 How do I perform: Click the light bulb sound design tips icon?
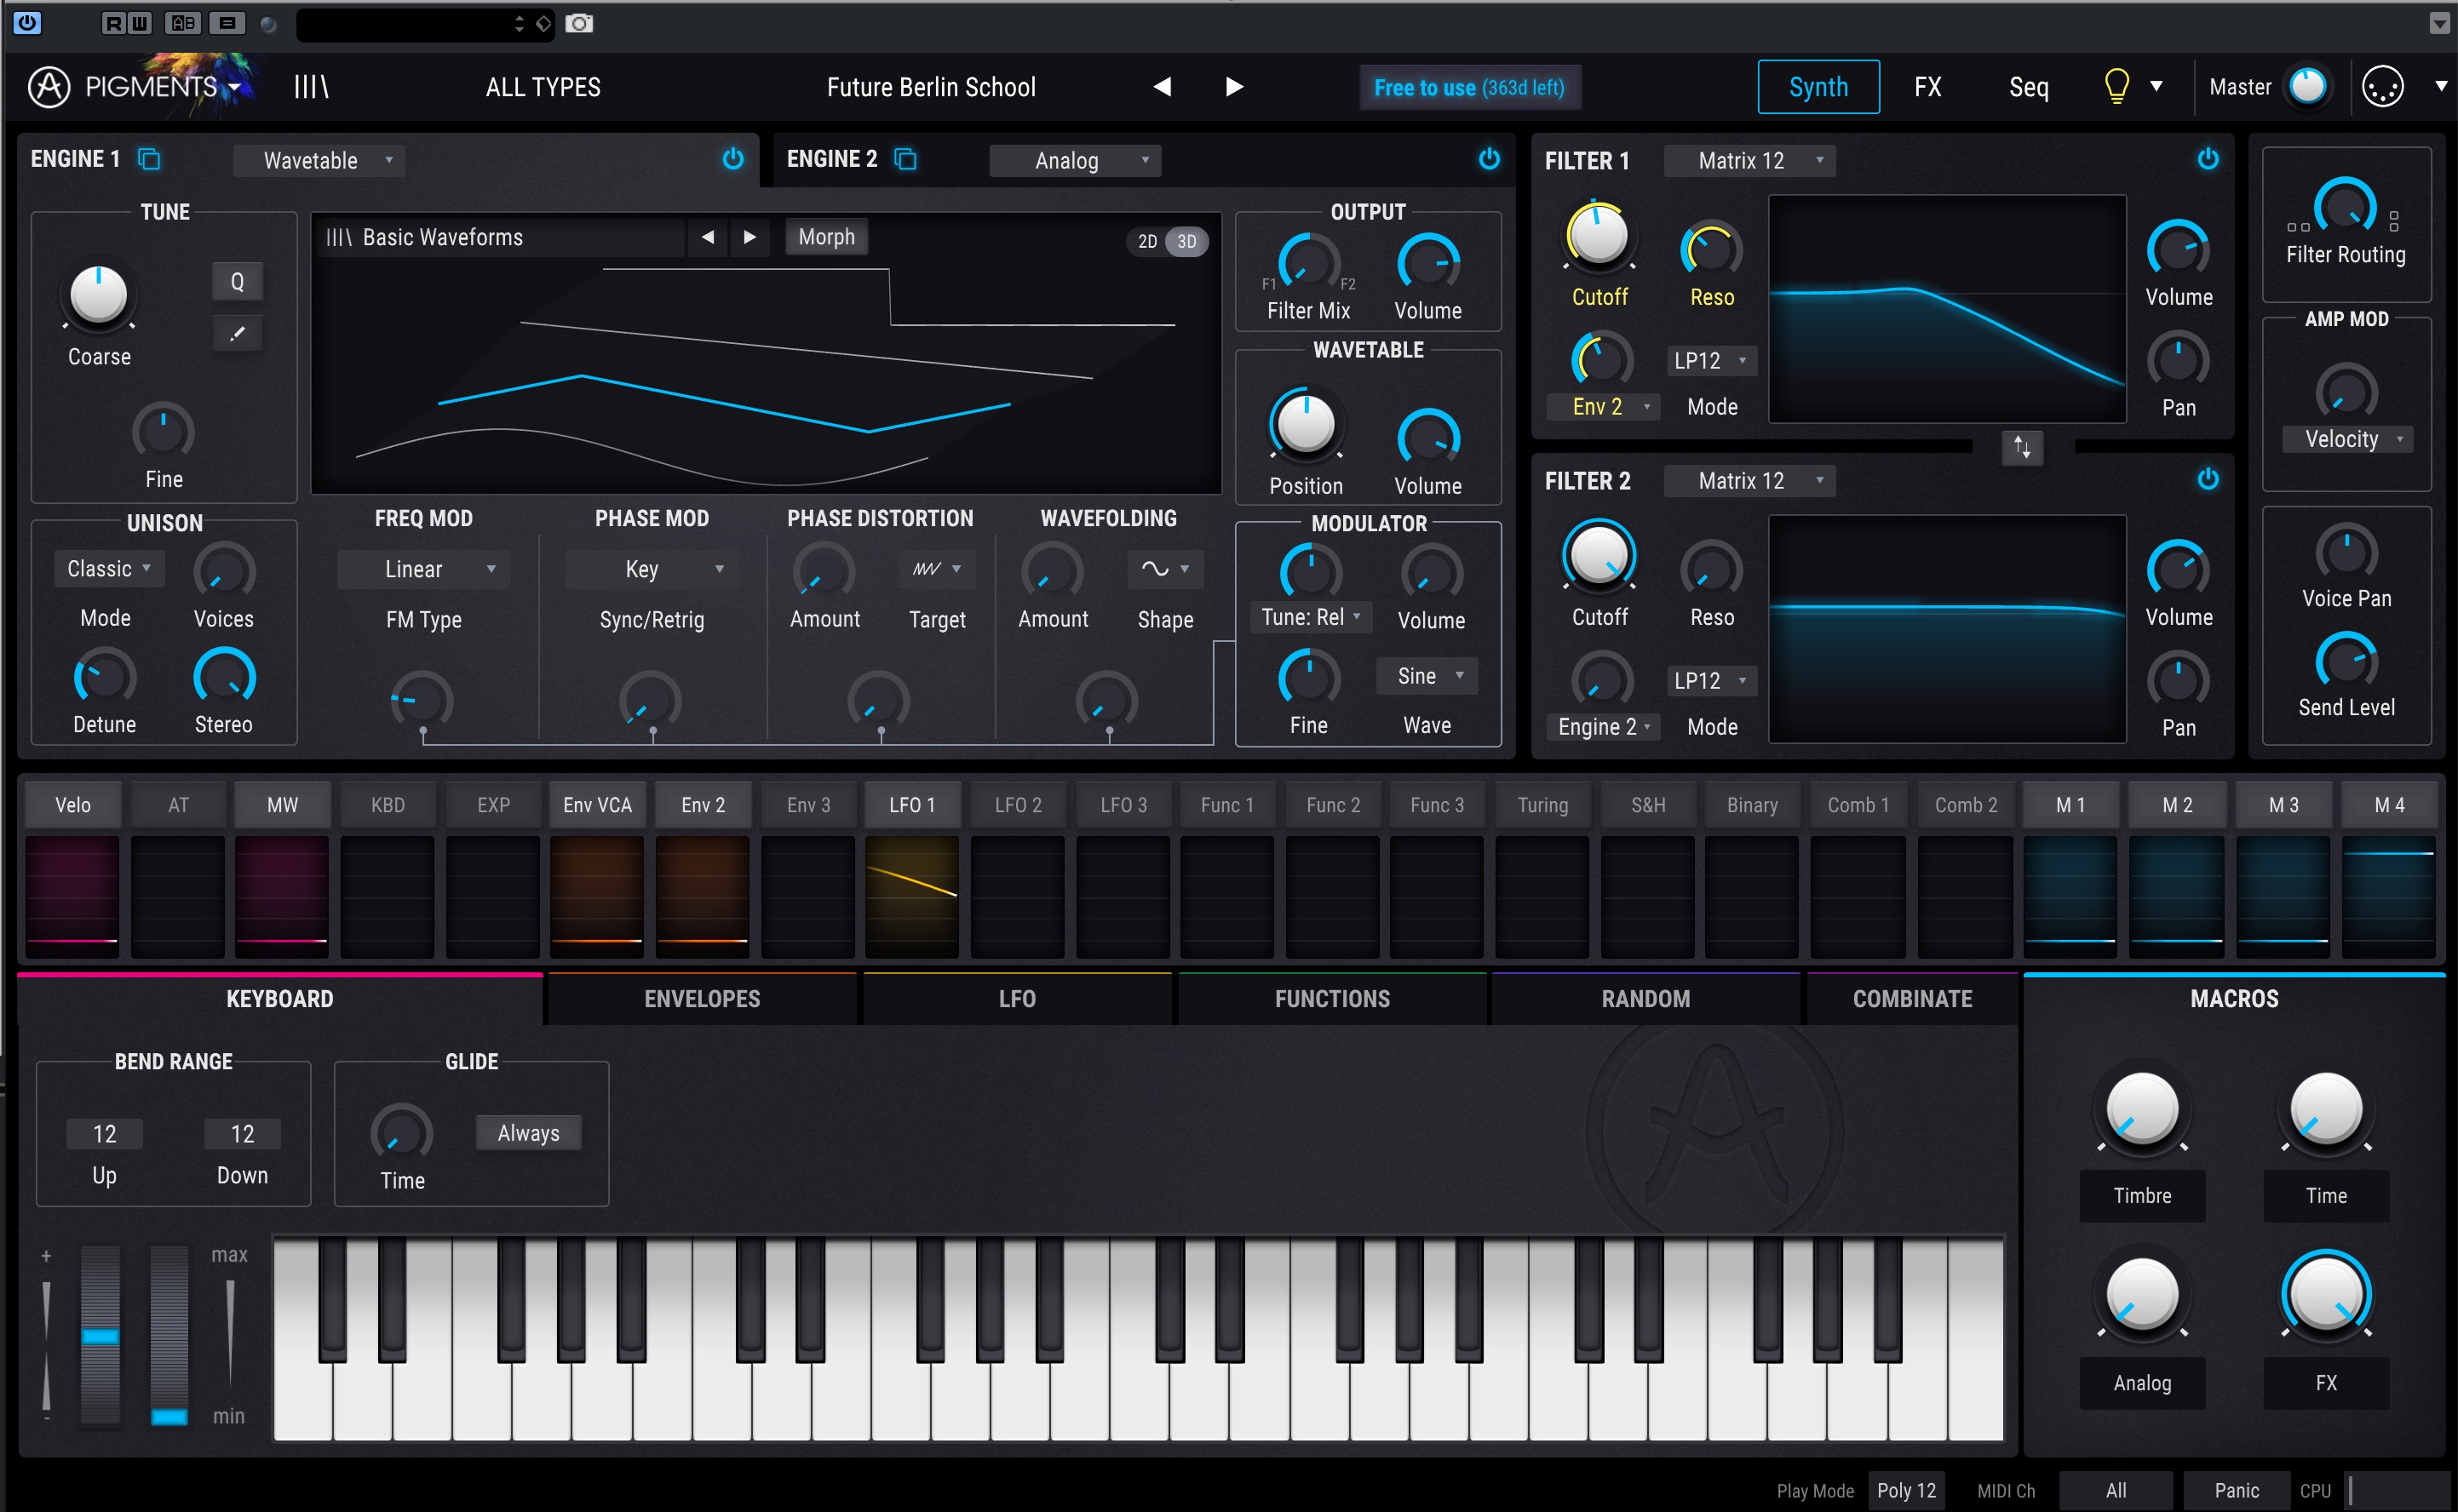tap(2116, 87)
